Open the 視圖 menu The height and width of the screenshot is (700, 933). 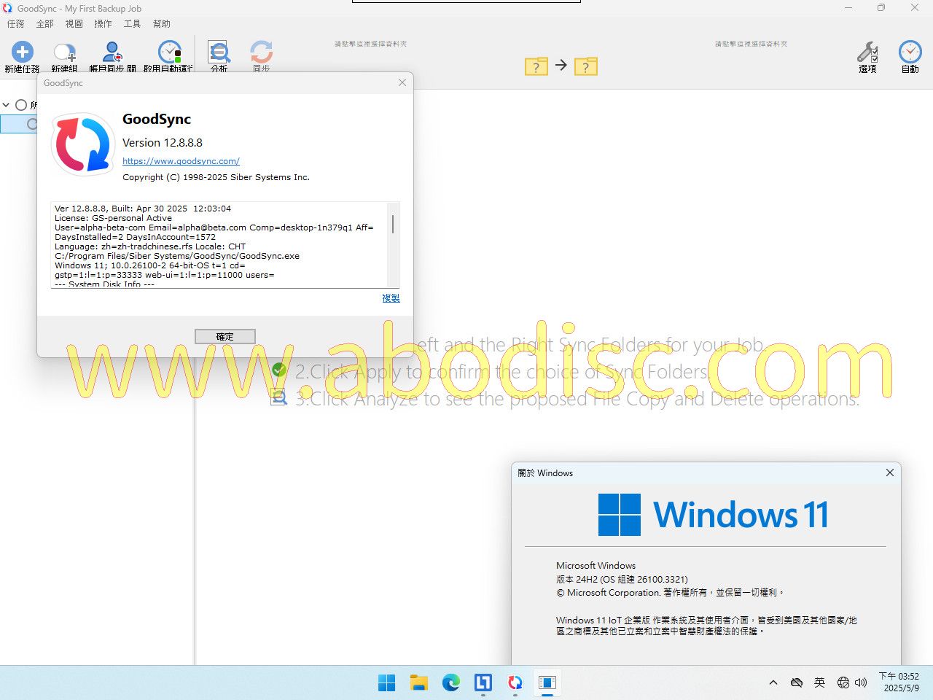click(74, 24)
